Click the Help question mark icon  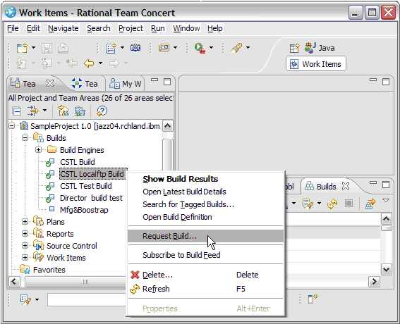coord(102,111)
